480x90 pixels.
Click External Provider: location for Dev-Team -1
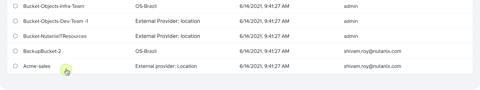click(168, 21)
